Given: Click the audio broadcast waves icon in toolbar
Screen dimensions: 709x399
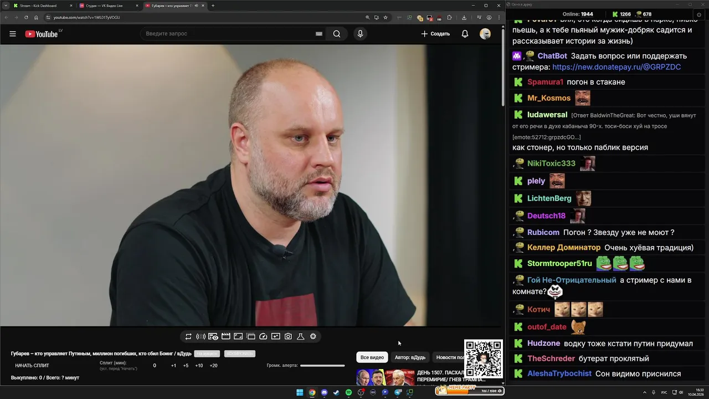Looking at the screenshot, I should coord(201,336).
